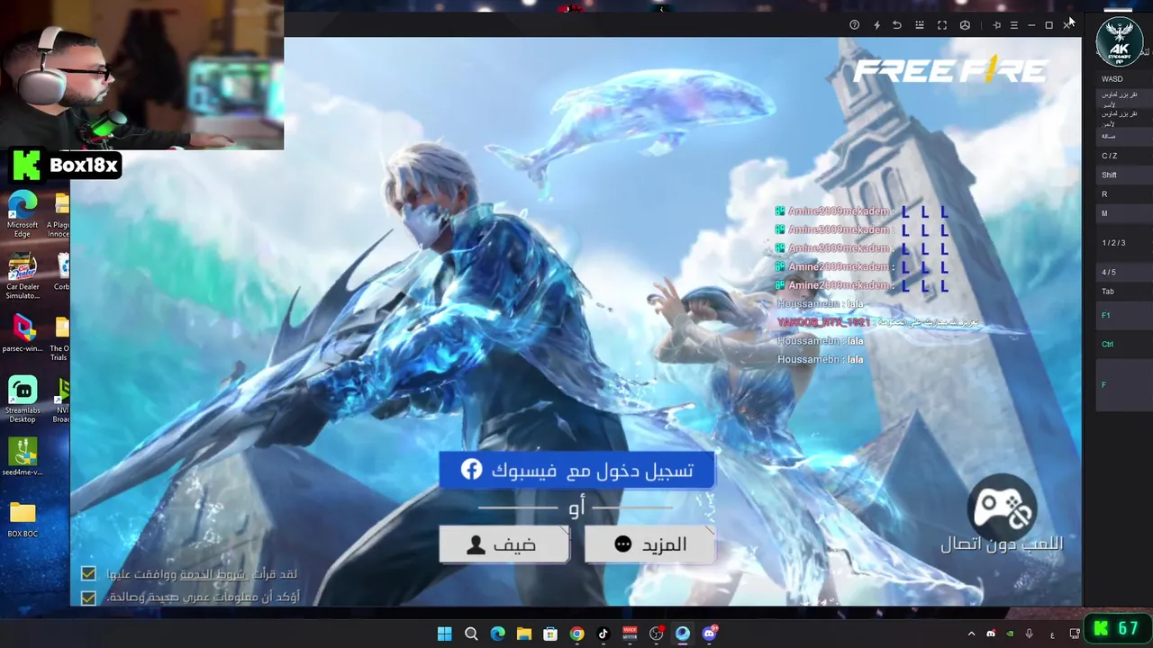This screenshot has width=1153, height=648.
Task: Expand the system tray hidden icons chevron
Action: pyautogui.click(x=971, y=634)
